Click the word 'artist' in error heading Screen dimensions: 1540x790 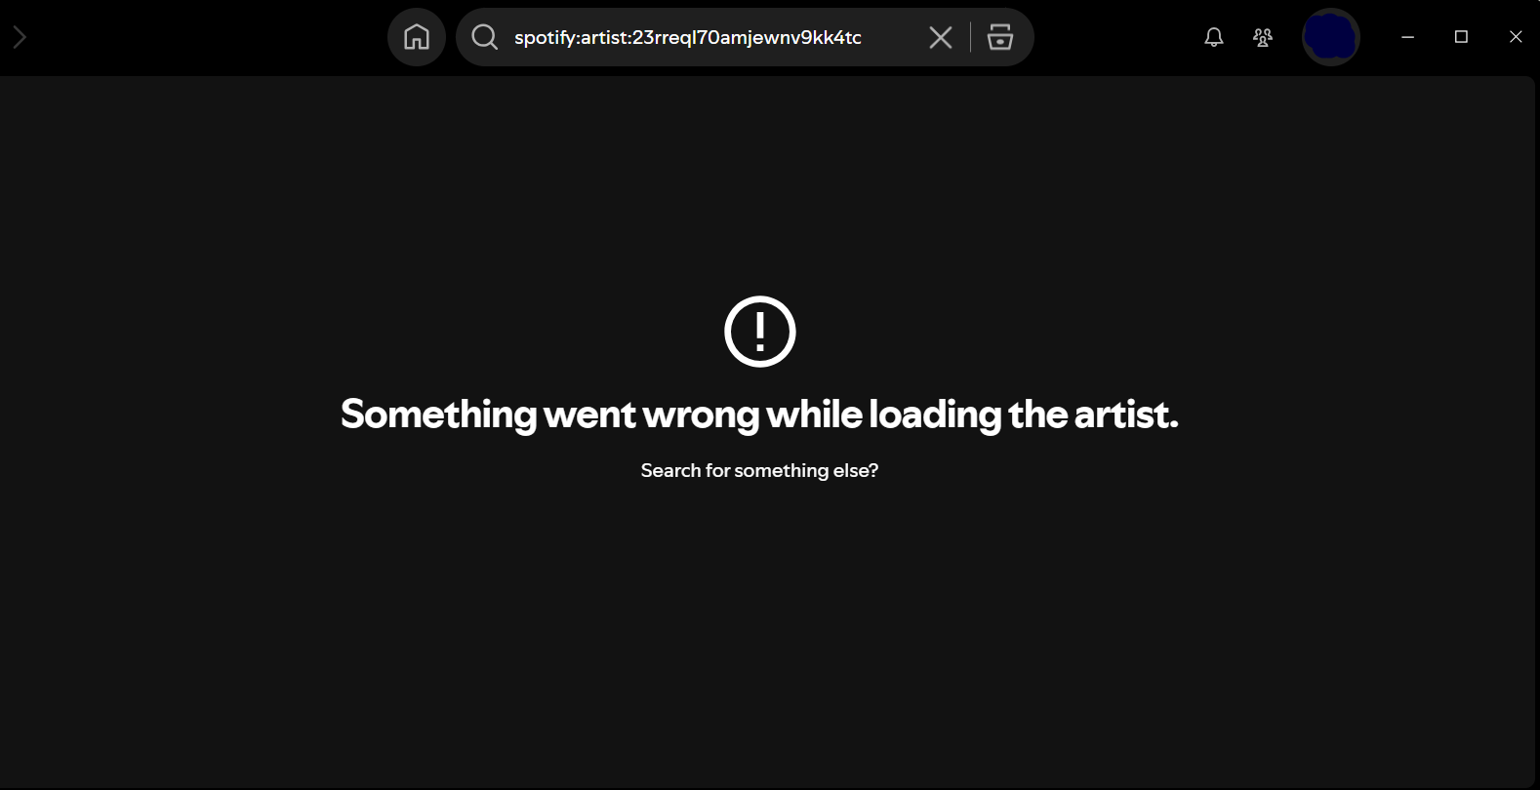coord(1123,415)
